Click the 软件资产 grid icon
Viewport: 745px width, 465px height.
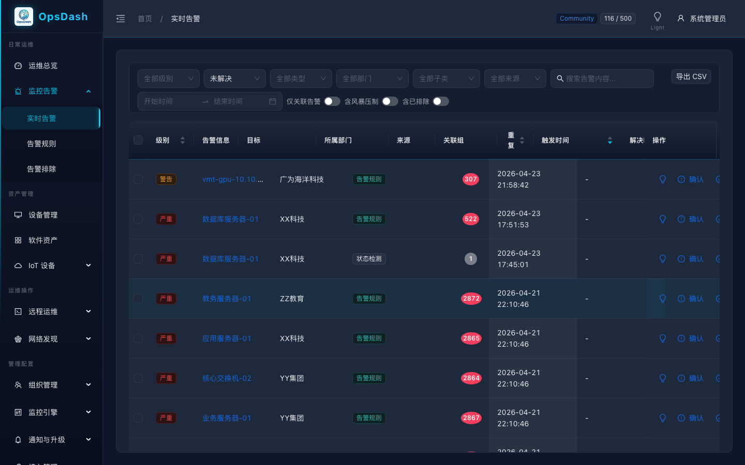pos(18,240)
